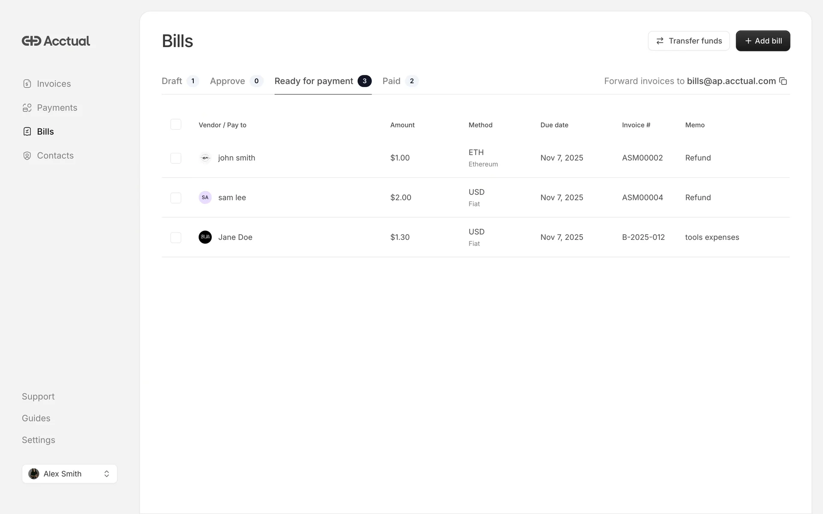Open invoice B-2025-012 row
The image size is (823, 514).
[643, 237]
